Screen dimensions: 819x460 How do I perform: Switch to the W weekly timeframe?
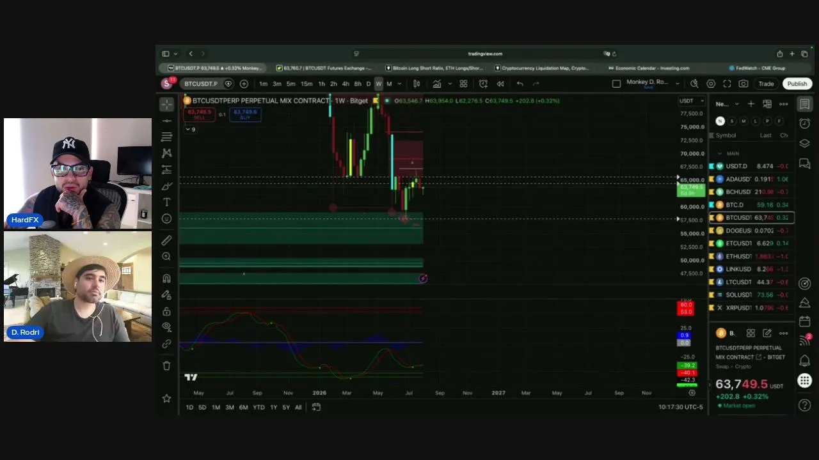(x=378, y=84)
